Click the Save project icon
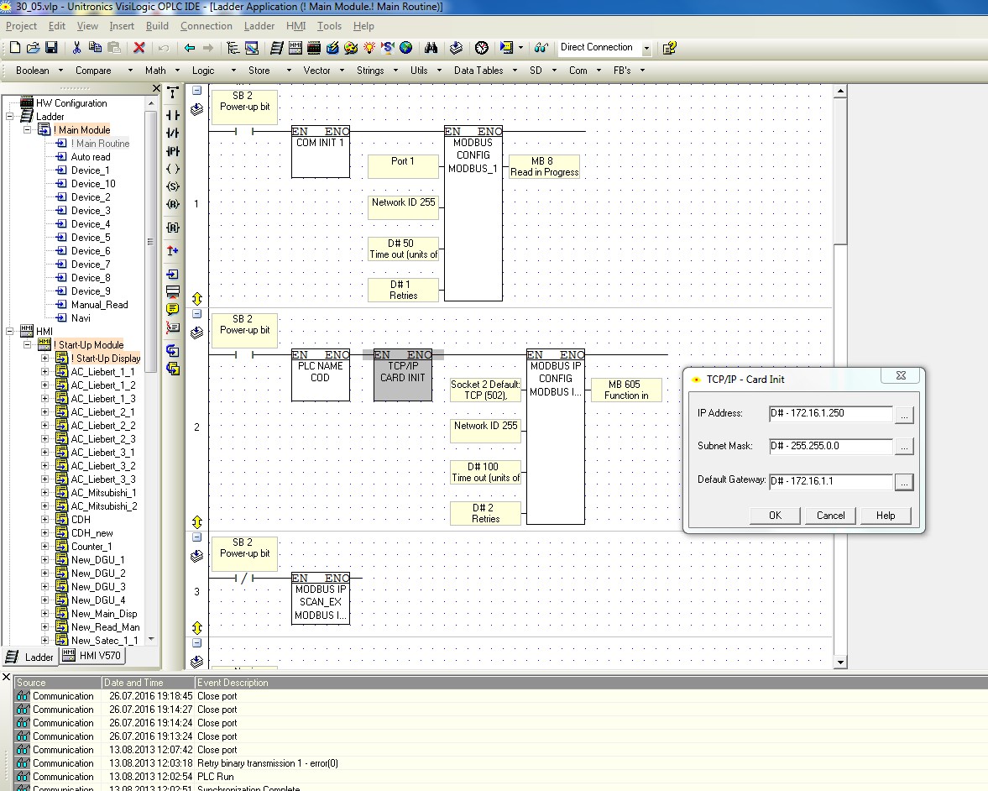Image resolution: width=988 pixels, height=791 pixels. (51, 48)
